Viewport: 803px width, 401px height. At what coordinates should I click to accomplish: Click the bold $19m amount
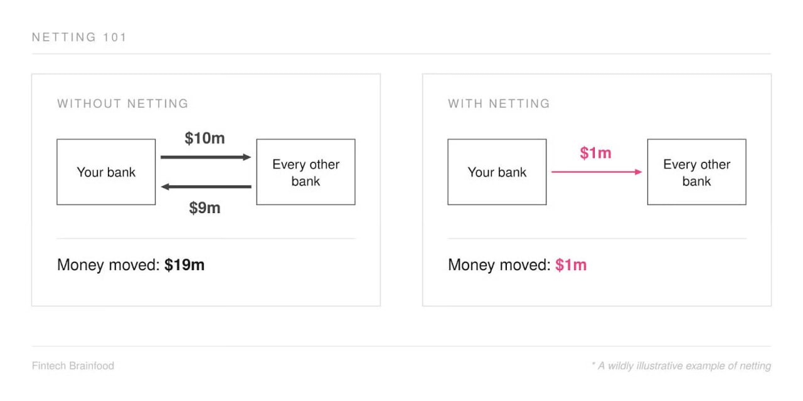(x=184, y=265)
